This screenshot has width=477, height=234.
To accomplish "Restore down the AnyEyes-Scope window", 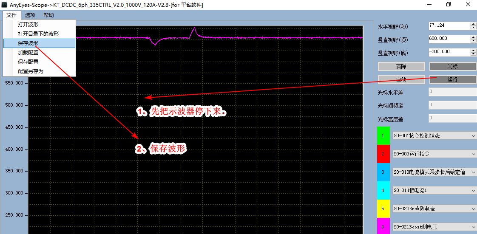I will [x=449, y=5].
